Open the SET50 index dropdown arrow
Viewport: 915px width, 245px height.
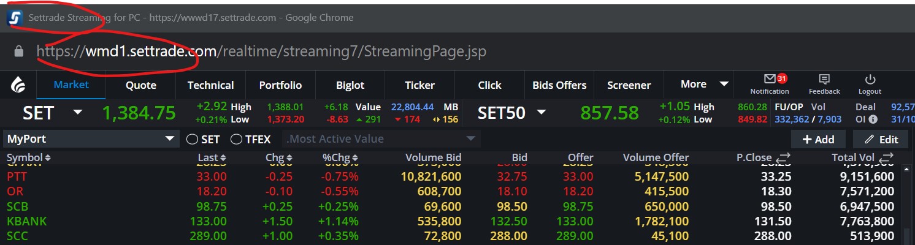point(542,113)
